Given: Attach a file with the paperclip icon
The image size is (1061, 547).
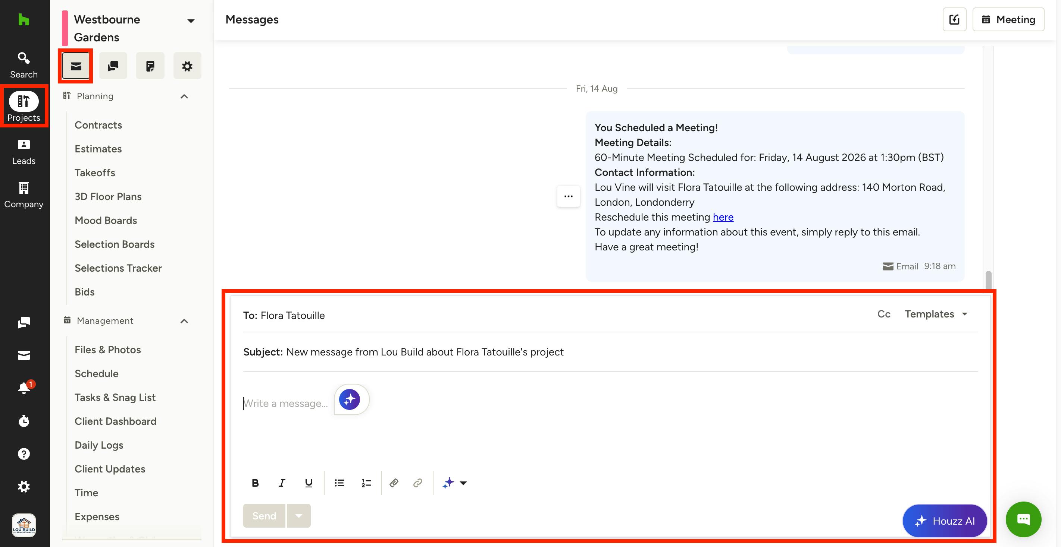Looking at the screenshot, I should 394,483.
